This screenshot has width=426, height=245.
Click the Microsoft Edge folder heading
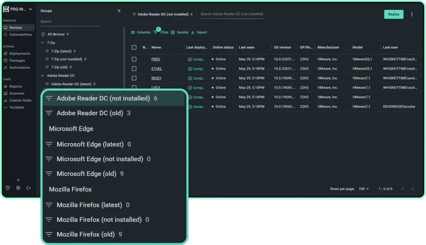(71, 129)
